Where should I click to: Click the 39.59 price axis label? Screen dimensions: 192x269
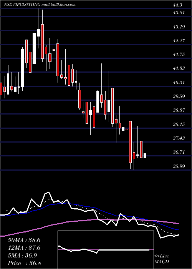coord(179,96)
